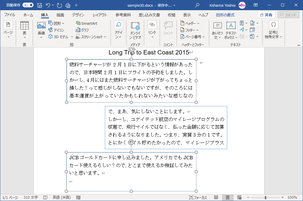
Task: Open the 図形 shapes dropdown
Action: tap(56, 23)
